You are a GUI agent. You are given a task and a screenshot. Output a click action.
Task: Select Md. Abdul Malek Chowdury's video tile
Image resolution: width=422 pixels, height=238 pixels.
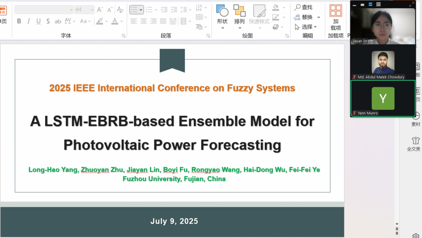(x=383, y=62)
